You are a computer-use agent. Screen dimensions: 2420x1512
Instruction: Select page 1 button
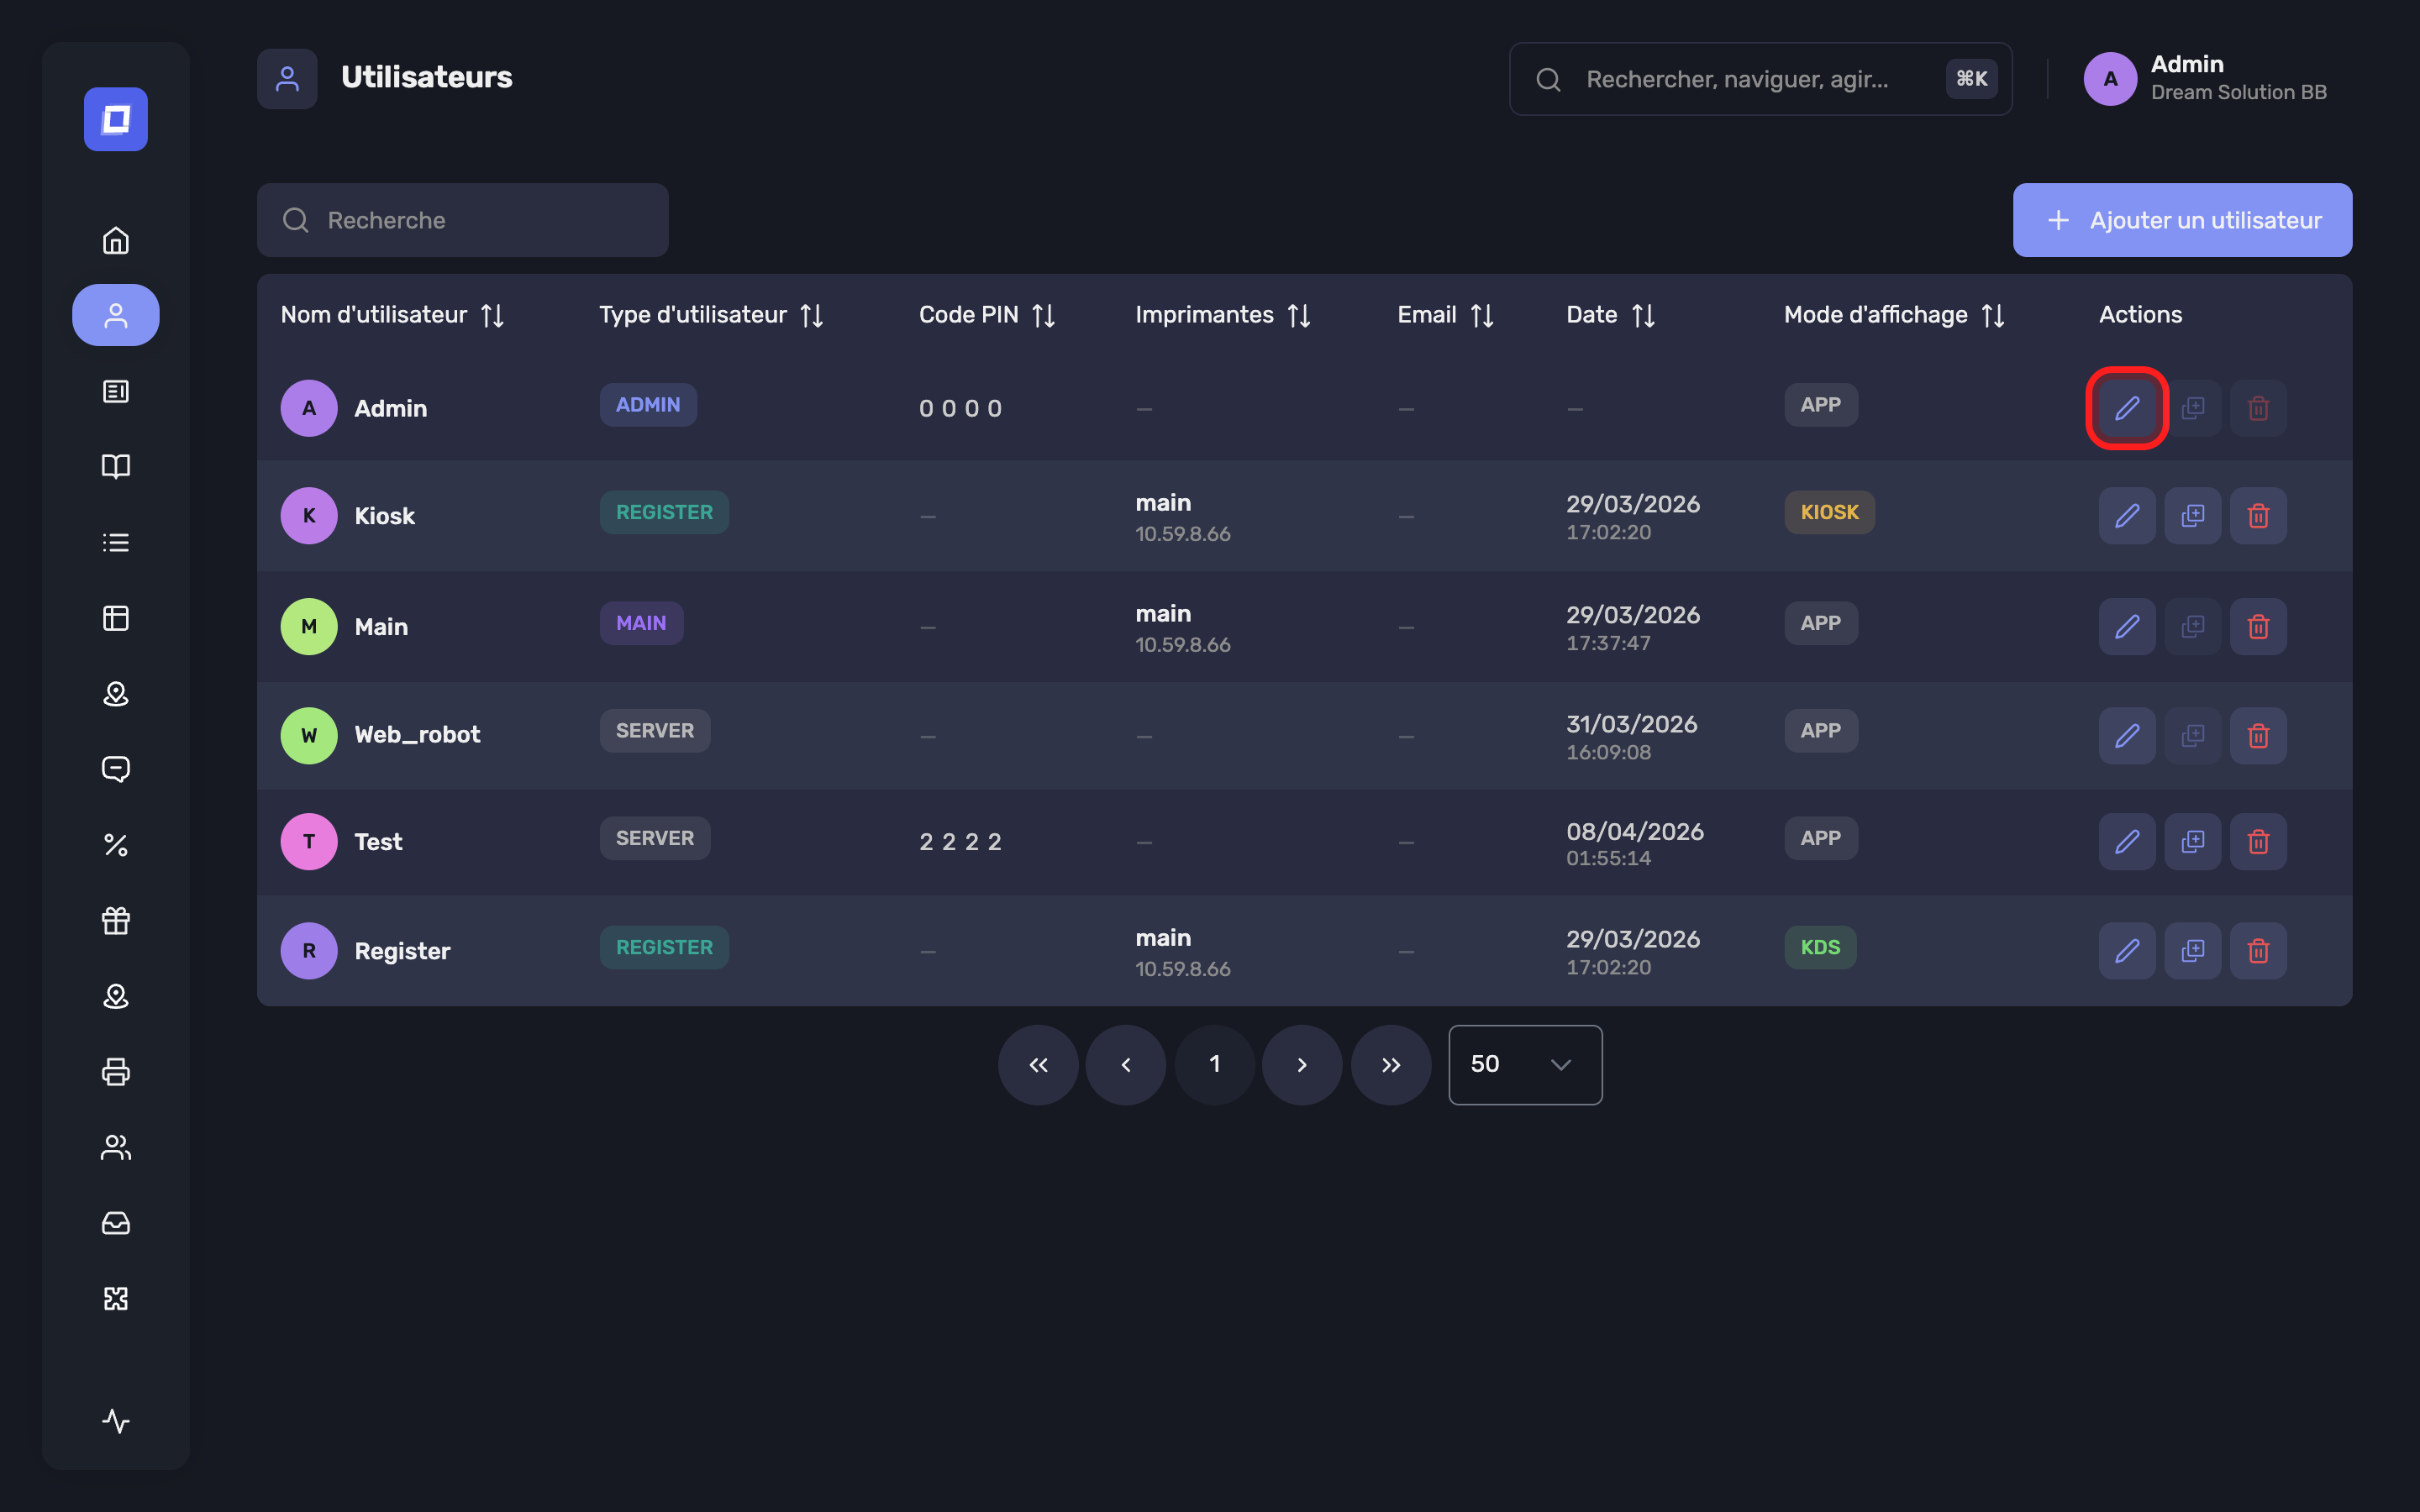[1214, 1064]
